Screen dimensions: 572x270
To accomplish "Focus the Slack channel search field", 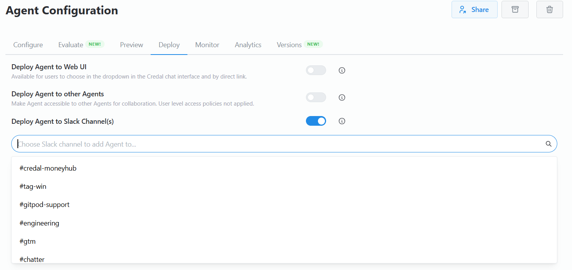I will point(271,144).
